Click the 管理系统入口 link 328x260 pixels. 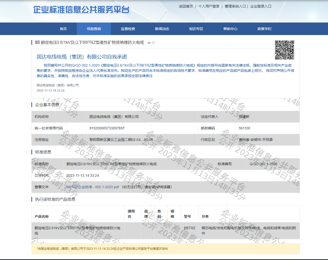[235, 6]
